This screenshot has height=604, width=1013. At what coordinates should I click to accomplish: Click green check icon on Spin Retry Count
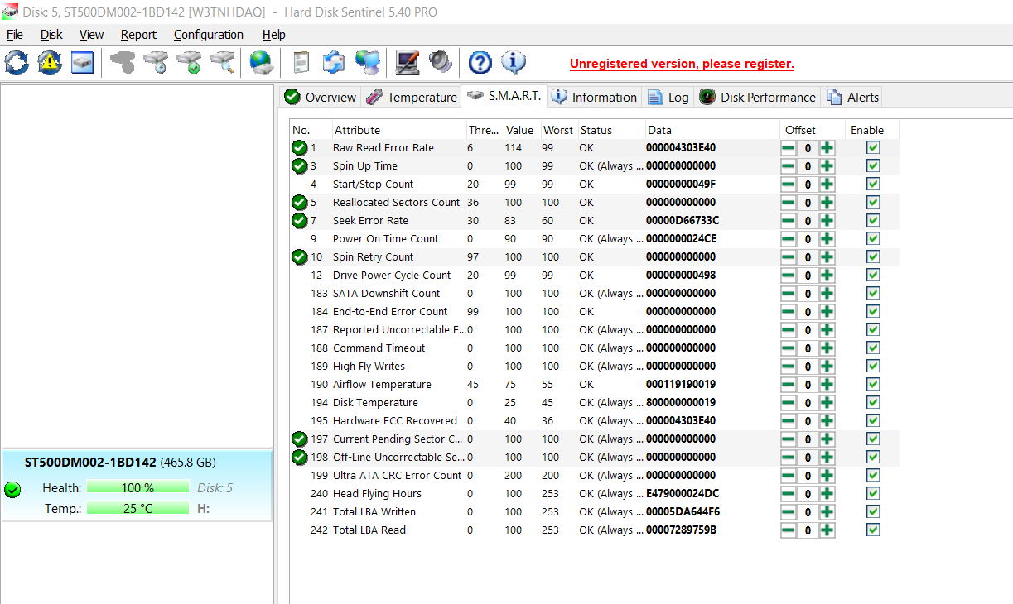[299, 257]
